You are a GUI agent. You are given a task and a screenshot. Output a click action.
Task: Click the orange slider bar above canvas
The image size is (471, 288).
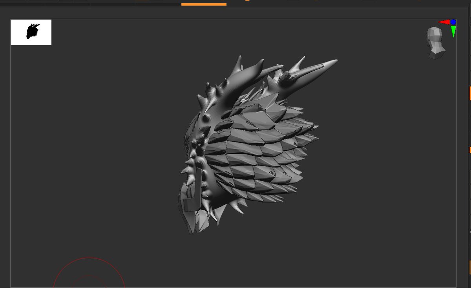(x=204, y=4)
